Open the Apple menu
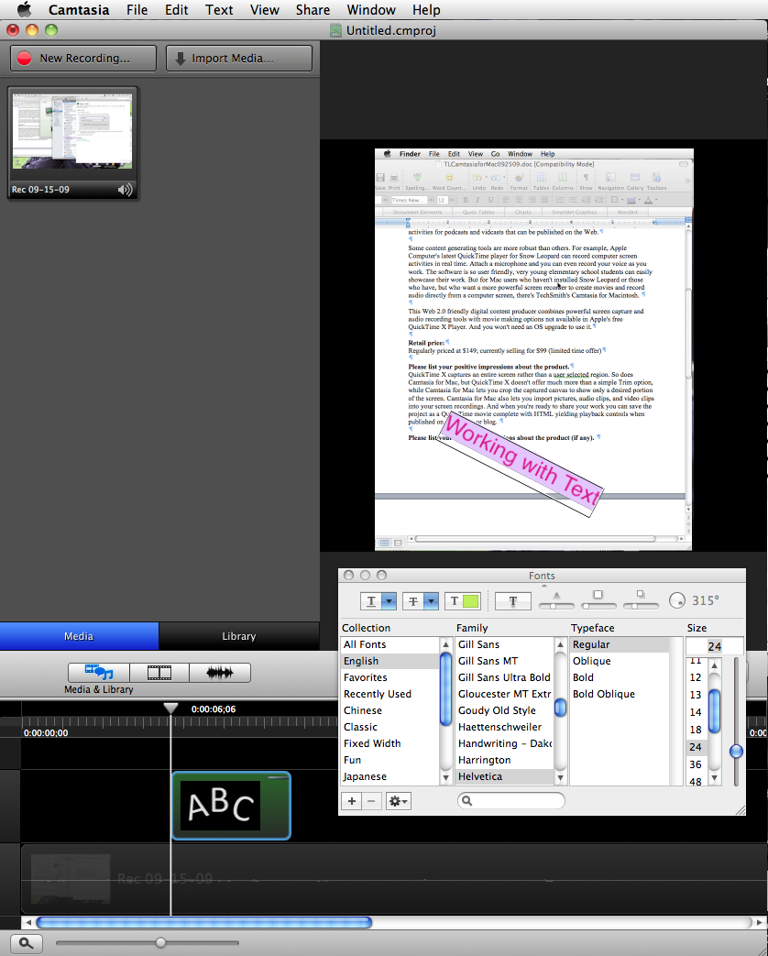 tap(24, 10)
